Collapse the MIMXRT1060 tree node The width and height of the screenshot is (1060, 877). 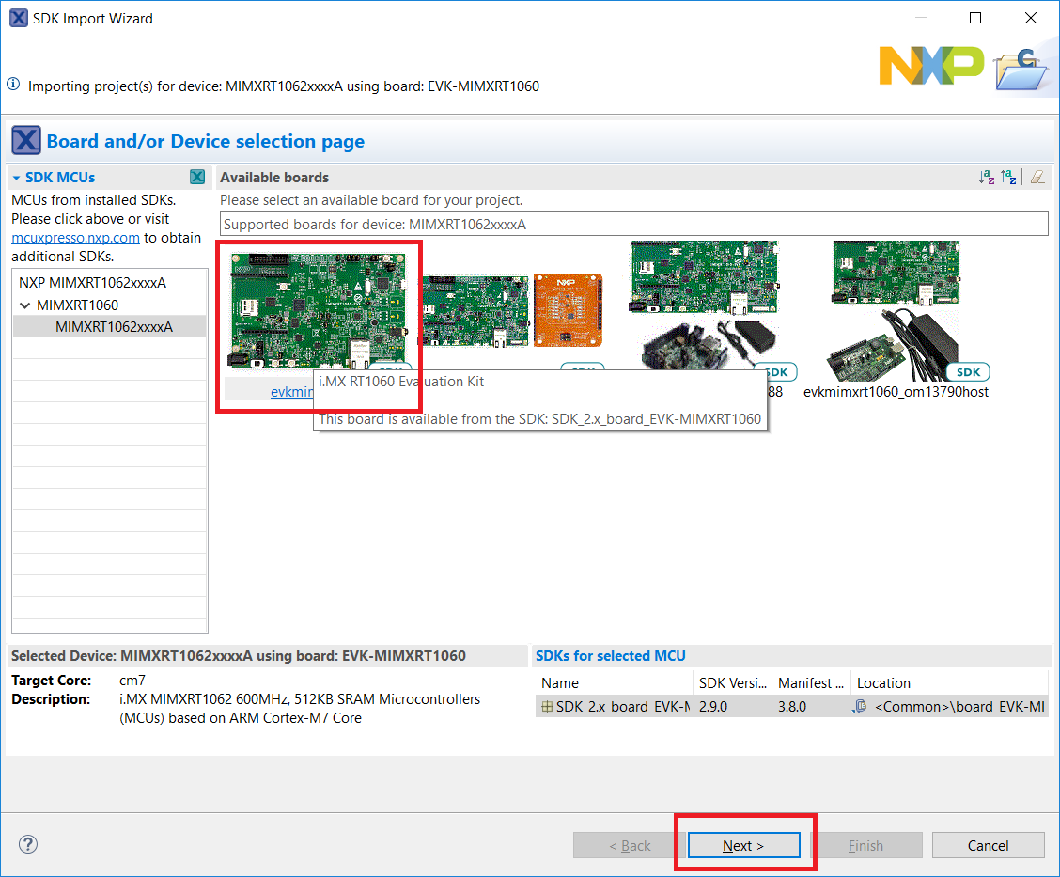point(24,305)
